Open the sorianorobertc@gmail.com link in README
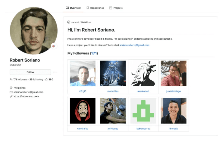This screenshot has height=141, width=219. [134, 45]
